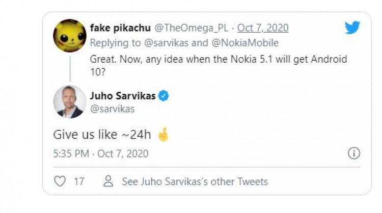Open the fake pikachu display name

pyautogui.click(x=120, y=28)
